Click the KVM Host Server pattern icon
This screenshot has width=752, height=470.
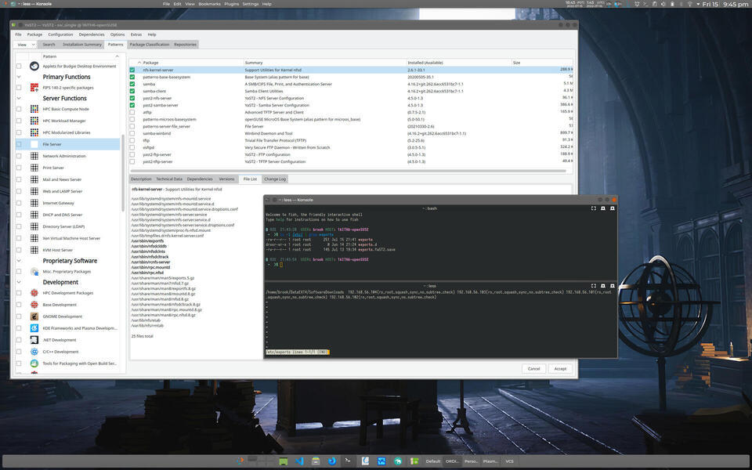tap(34, 250)
